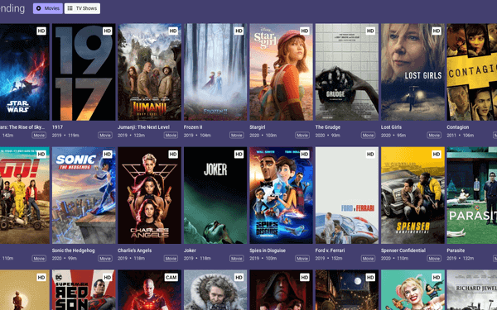Open the Ford v Ferrari poster
Image resolution: width=497 pixels, height=310 pixels.
coord(347,195)
